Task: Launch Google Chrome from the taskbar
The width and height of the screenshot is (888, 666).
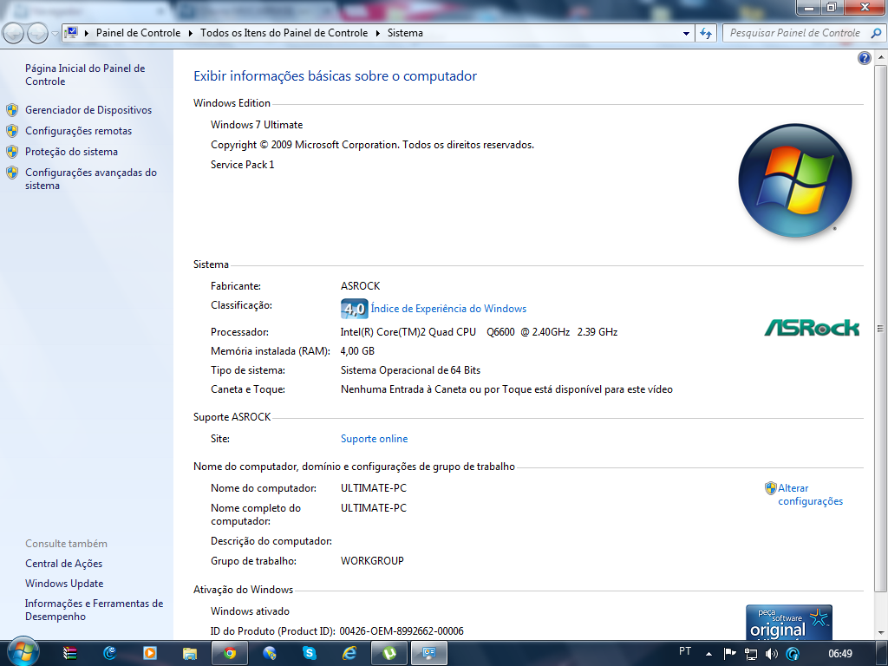Action: 230,653
